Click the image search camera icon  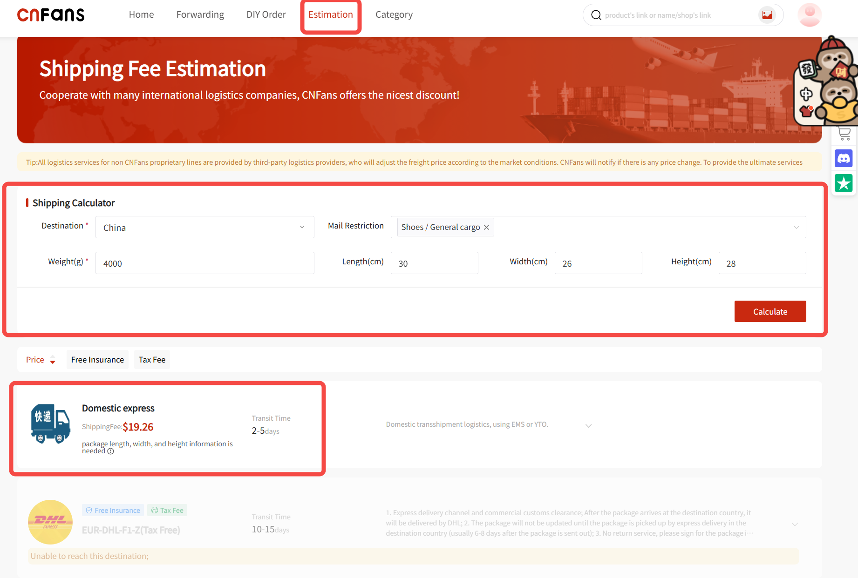click(x=767, y=15)
